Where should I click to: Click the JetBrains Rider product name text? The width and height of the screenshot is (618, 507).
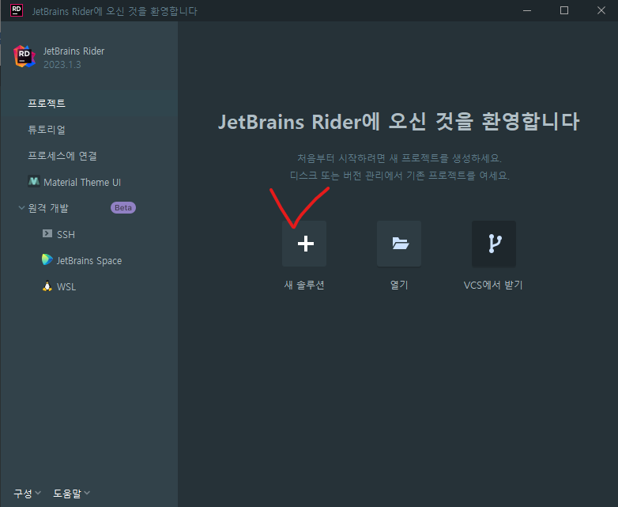pos(73,51)
